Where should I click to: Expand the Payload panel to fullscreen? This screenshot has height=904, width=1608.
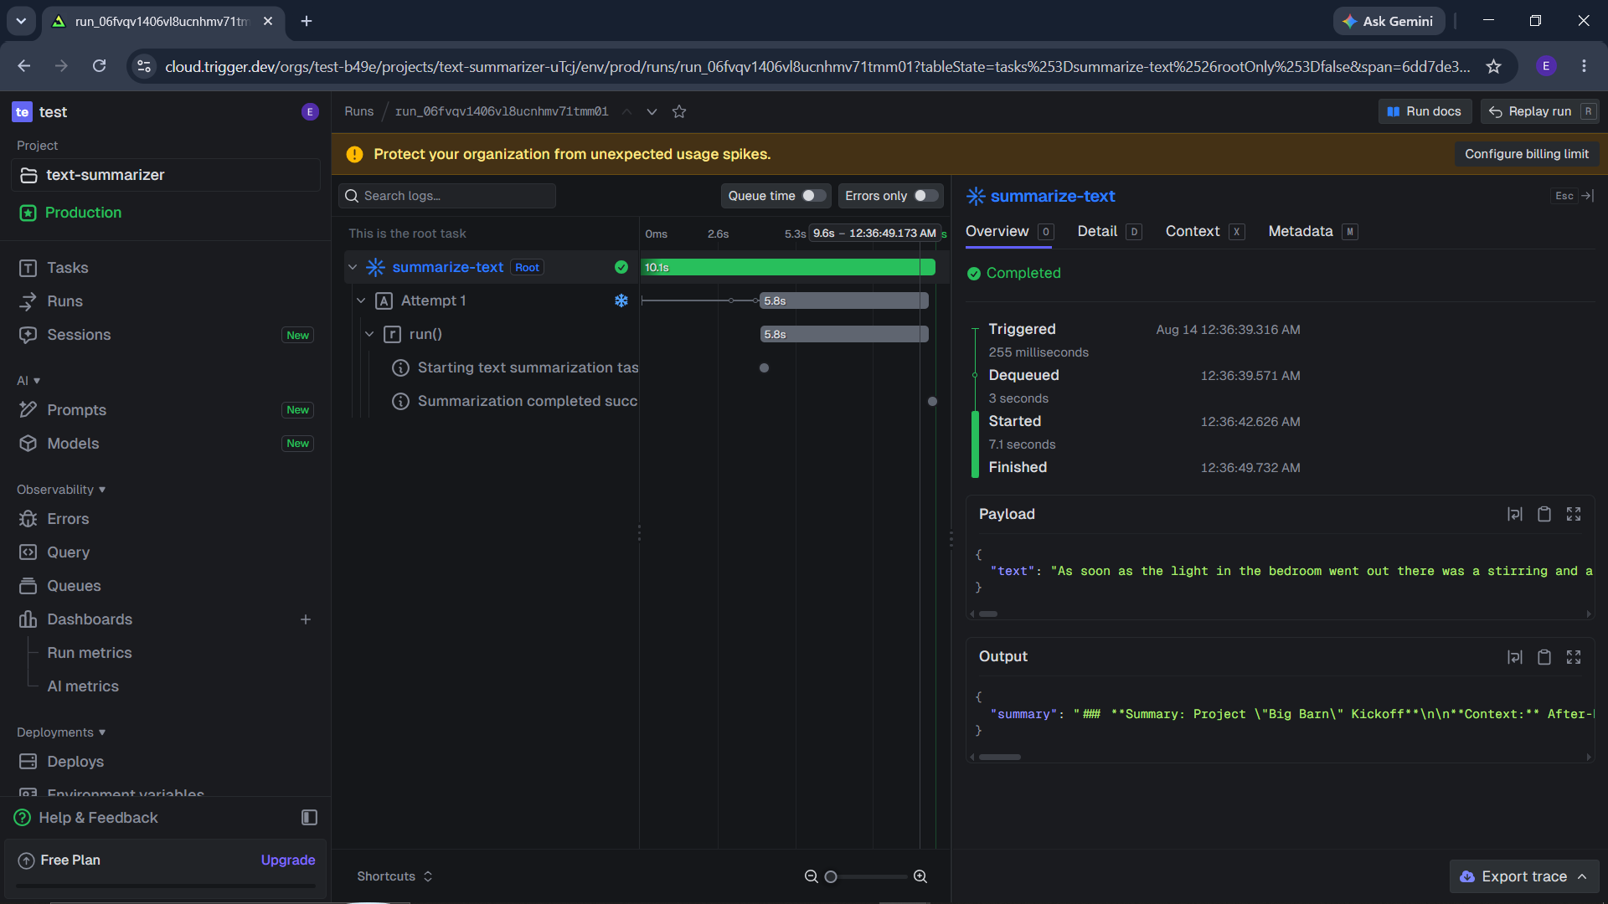[1574, 515]
